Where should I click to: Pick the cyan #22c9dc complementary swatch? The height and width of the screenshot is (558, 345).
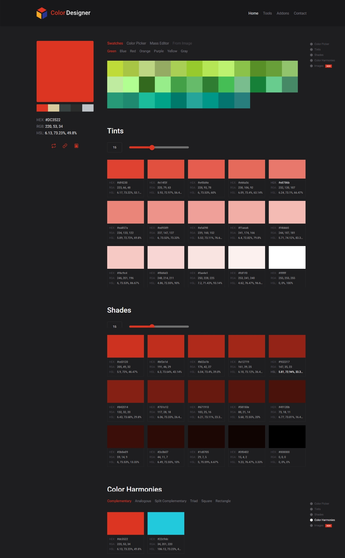pyautogui.click(x=166, y=523)
